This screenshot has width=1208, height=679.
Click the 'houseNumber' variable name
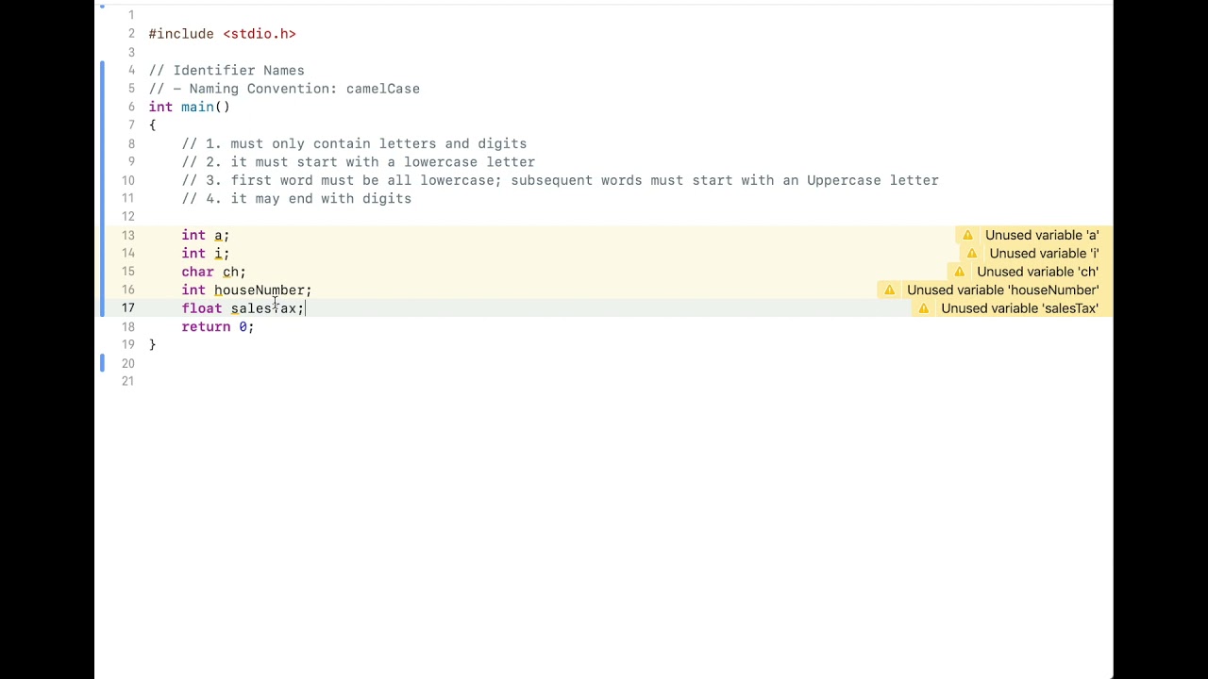click(259, 290)
